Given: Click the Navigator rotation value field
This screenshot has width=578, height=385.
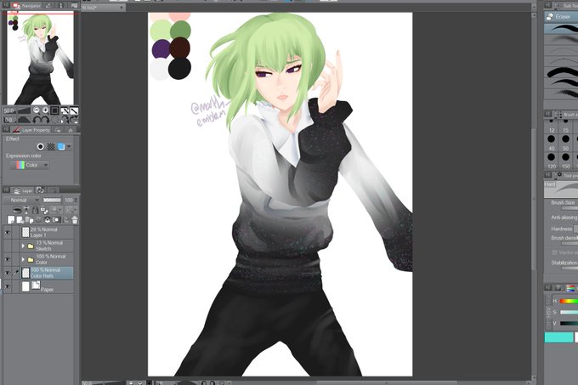Looking at the screenshot, I should [x=9, y=120].
